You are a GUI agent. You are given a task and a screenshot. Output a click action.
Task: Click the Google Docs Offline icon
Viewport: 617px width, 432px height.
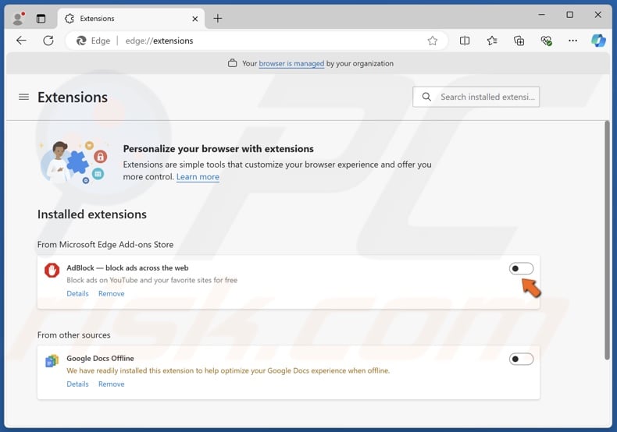click(x=52, y=360)
